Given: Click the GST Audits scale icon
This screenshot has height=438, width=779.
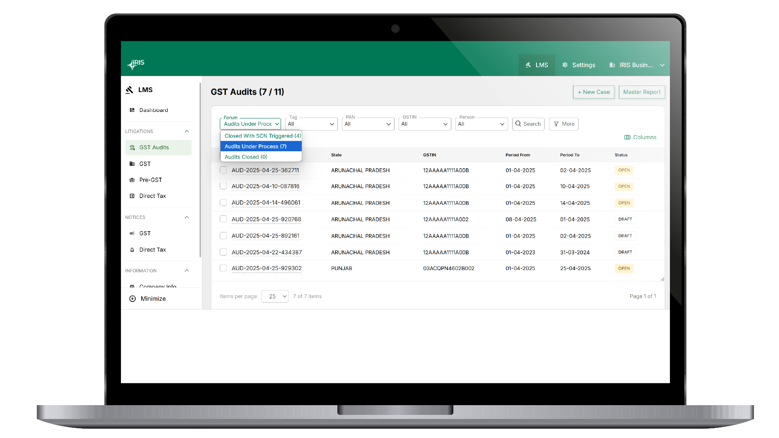Looking at the screenshot, I should point(132,148).
